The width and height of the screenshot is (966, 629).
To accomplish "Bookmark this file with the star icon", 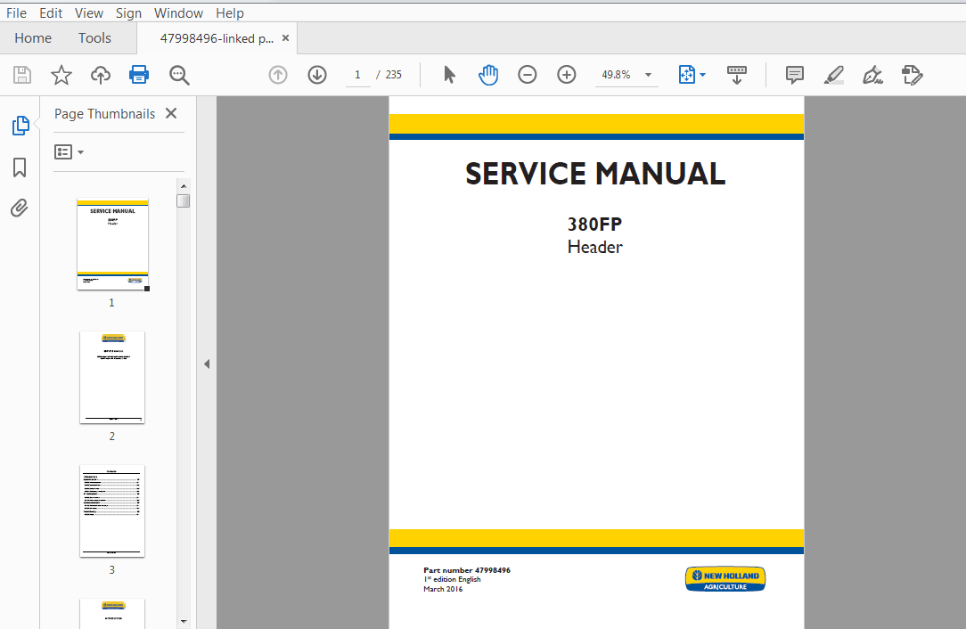I will coord(61,75).
